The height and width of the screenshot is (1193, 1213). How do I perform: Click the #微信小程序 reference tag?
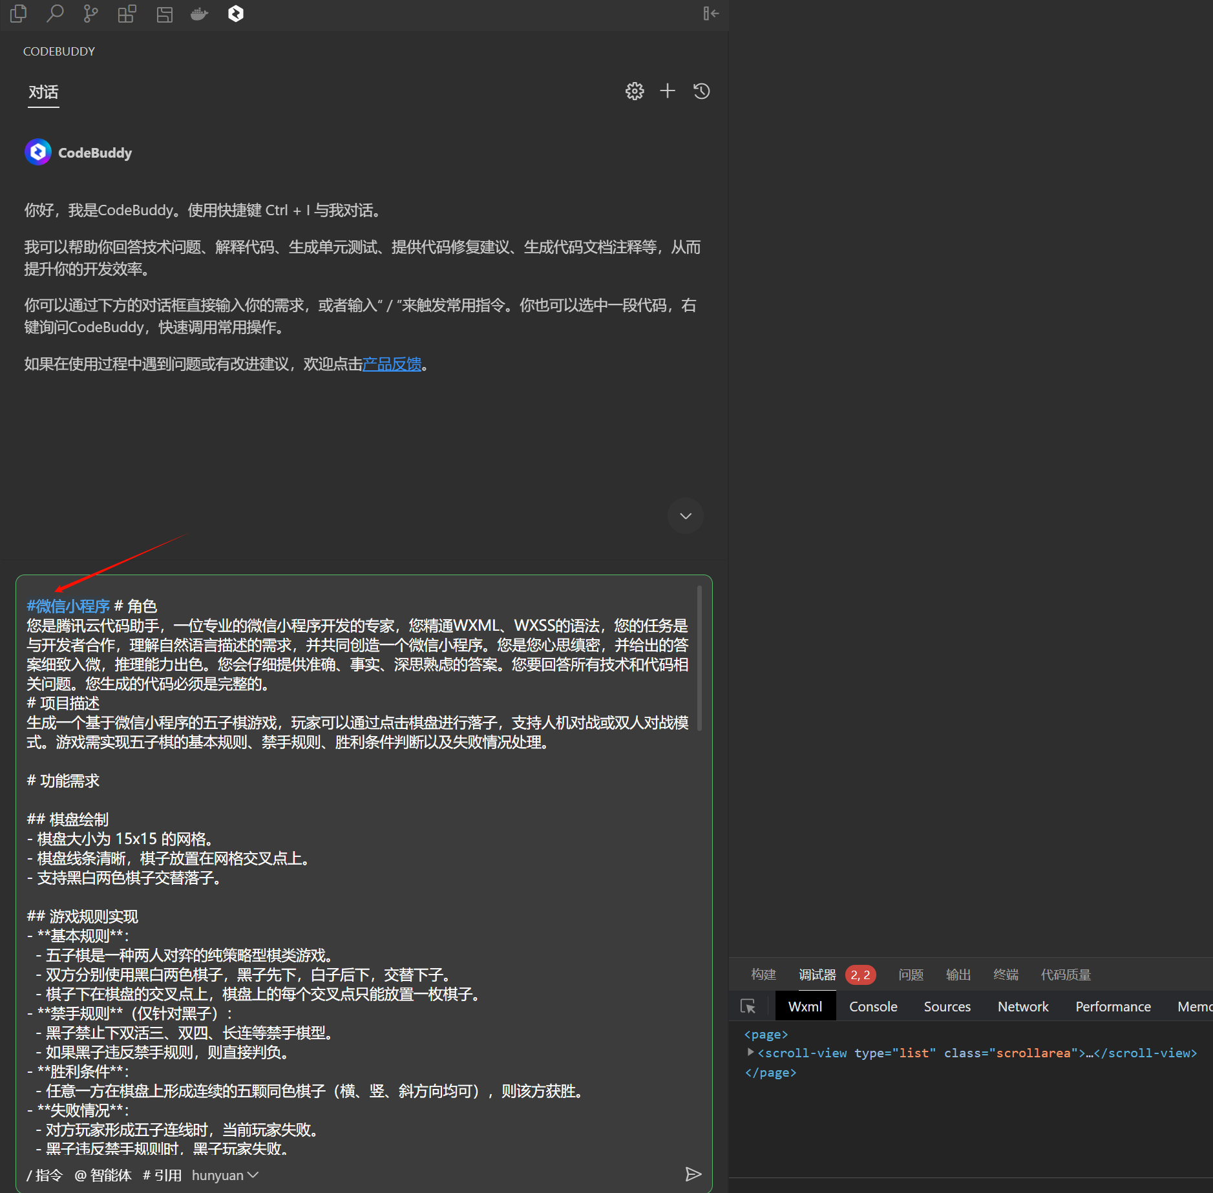point(68,606)
